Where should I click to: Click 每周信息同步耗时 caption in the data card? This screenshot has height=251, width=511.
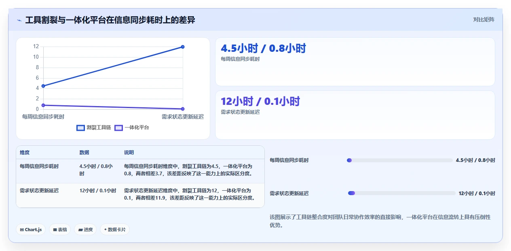pyautogui.click(x=240, y=59)
